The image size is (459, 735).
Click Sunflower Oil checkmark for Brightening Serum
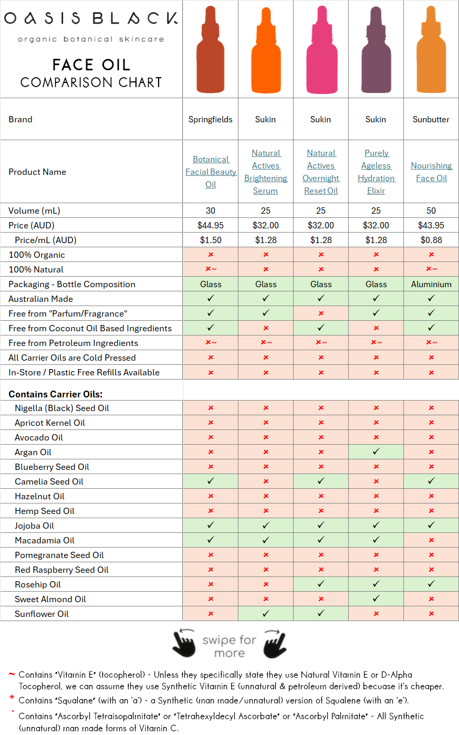pos(266,613)
